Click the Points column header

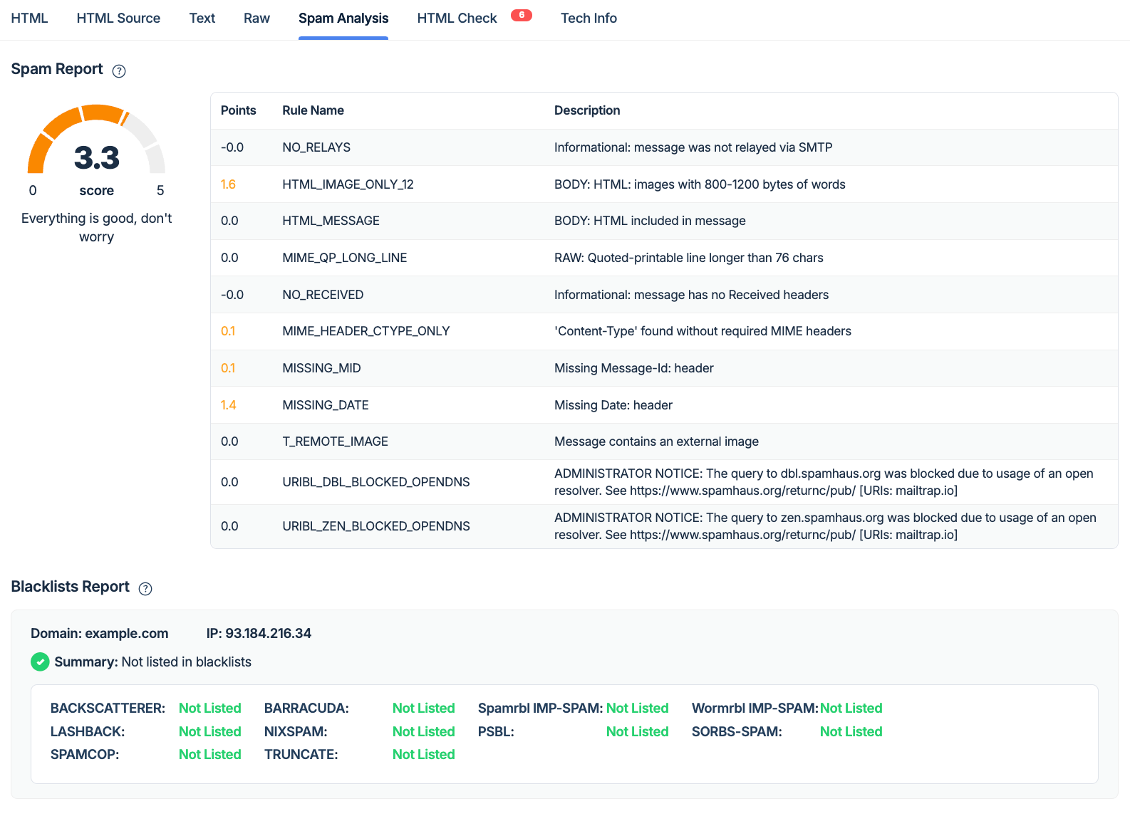pyautogui.click(x=238, y=110)
